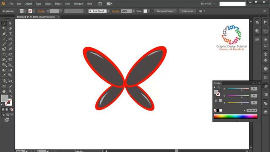Viewport: 270px width, 152px height.
Task: Choose the Hand tool
Action: pyautogui.click(x=4, y=91)
